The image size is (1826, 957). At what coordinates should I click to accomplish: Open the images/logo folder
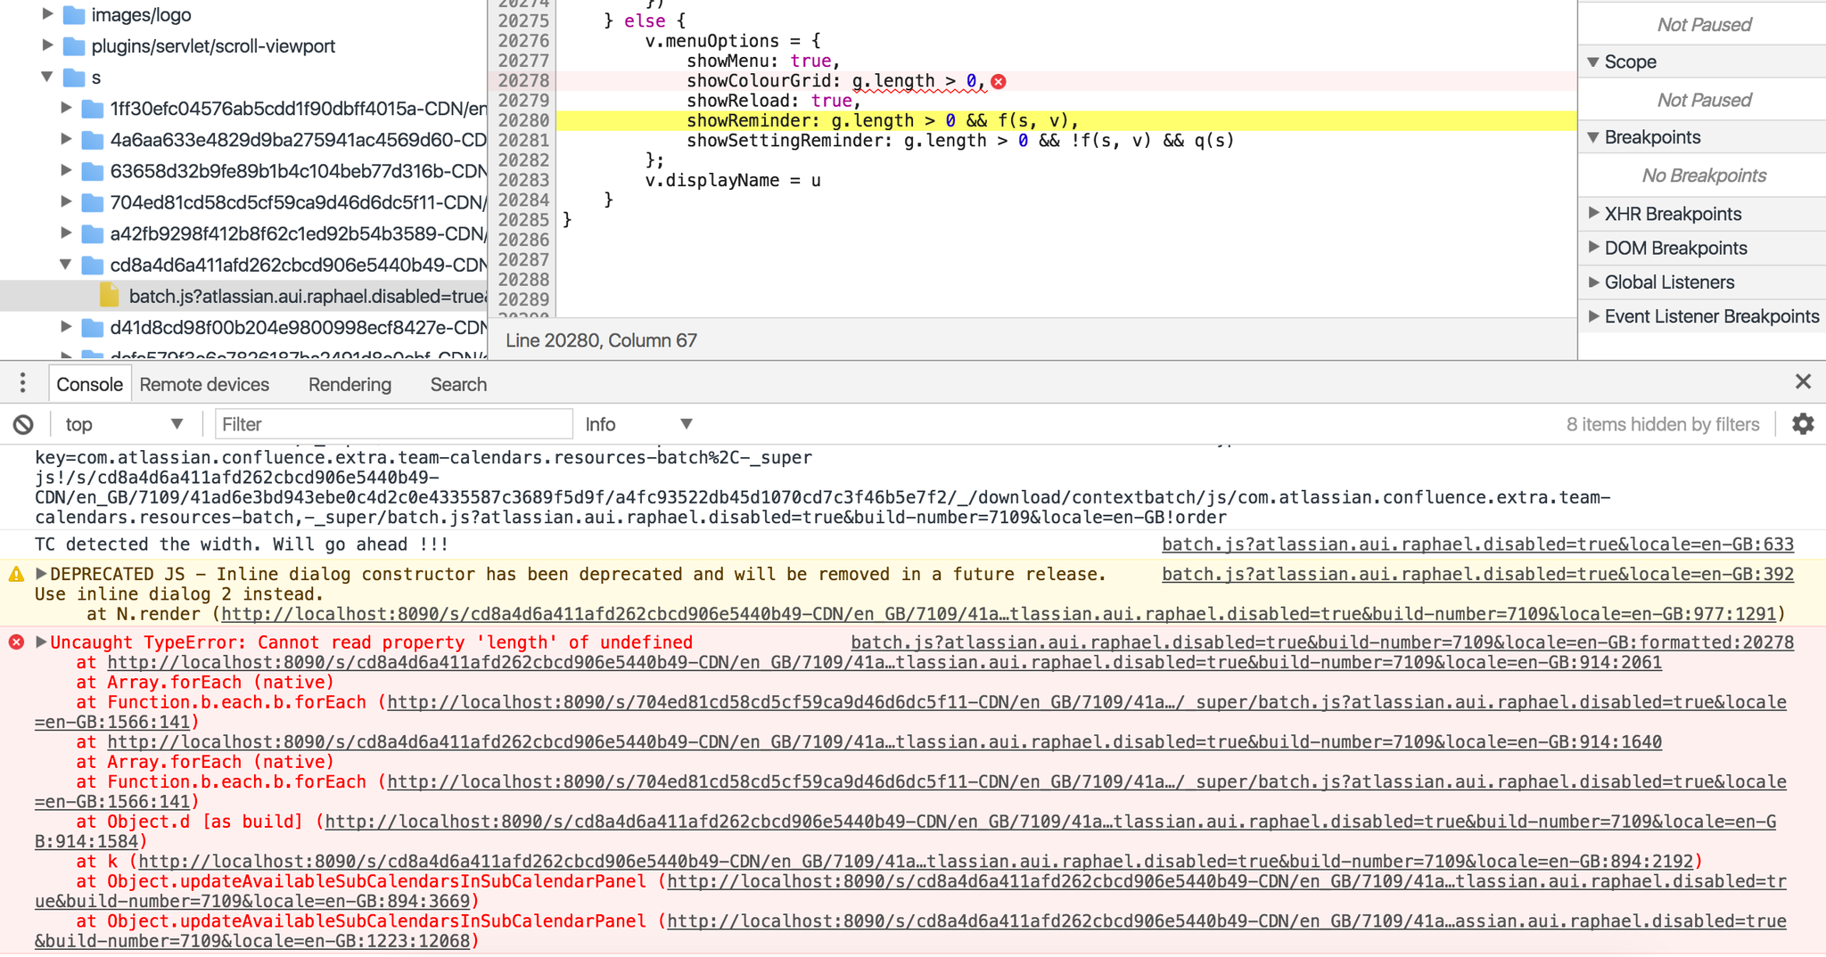click(x=140, y=15)
